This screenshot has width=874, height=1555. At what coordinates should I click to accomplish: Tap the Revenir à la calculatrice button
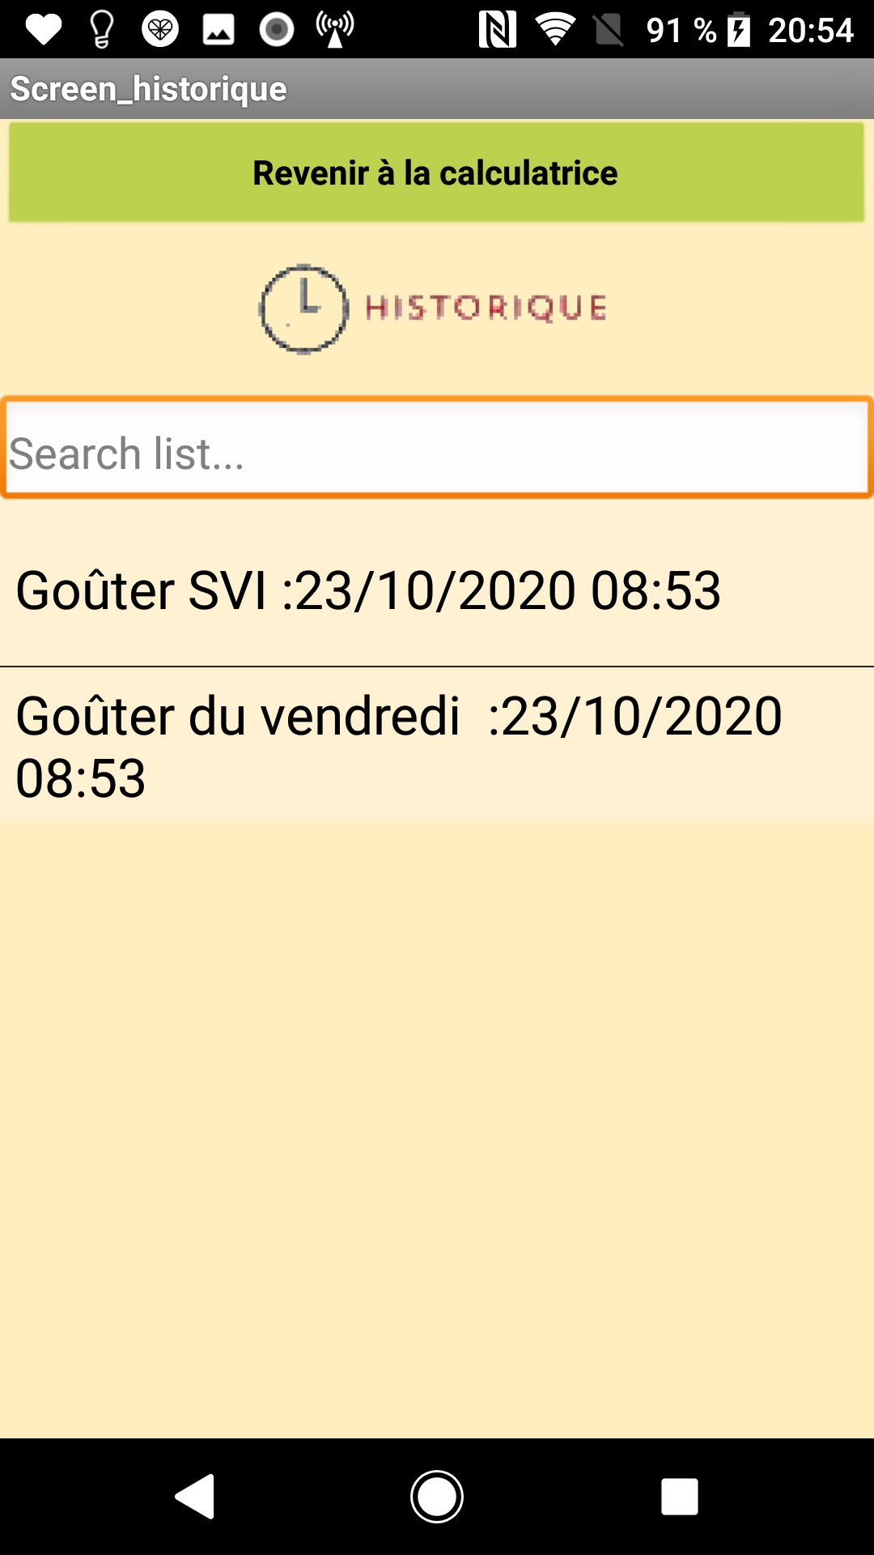coord(436,173)
